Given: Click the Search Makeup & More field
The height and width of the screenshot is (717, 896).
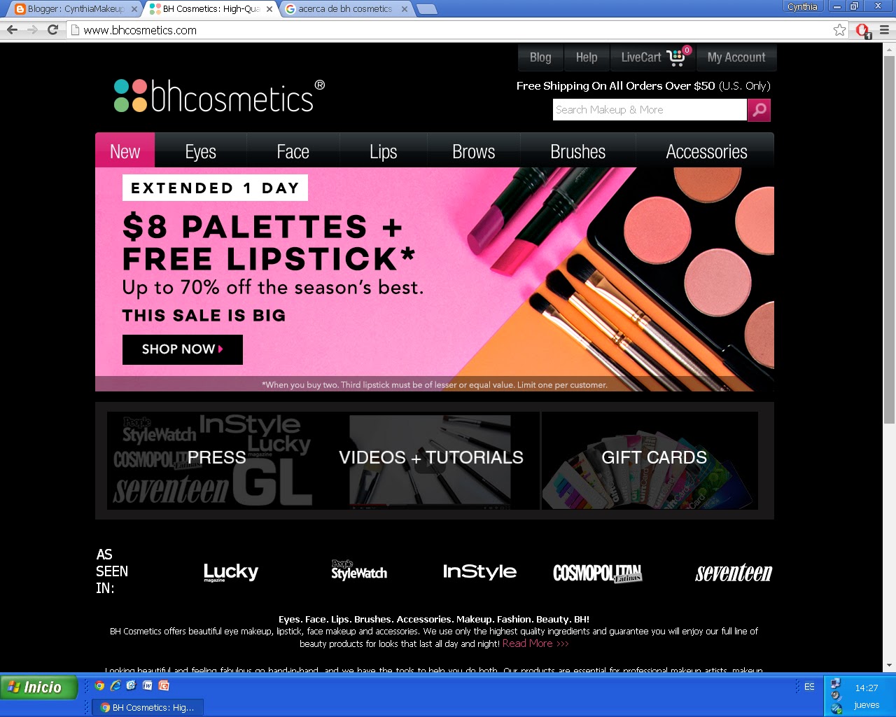Looking at the screenshot, I should pos(650,110).
